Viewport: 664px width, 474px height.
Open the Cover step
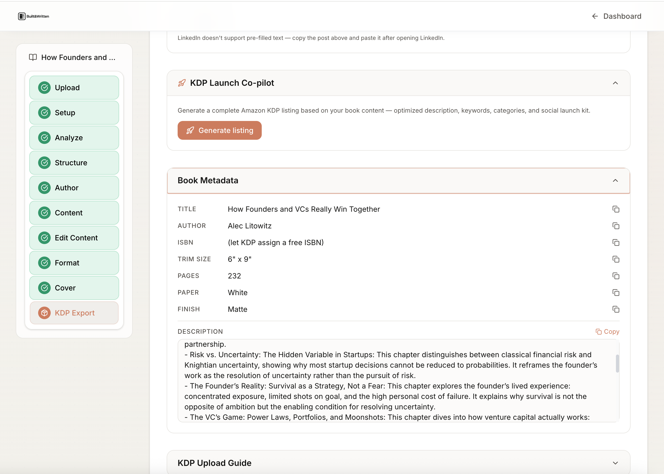coord(74,288)
